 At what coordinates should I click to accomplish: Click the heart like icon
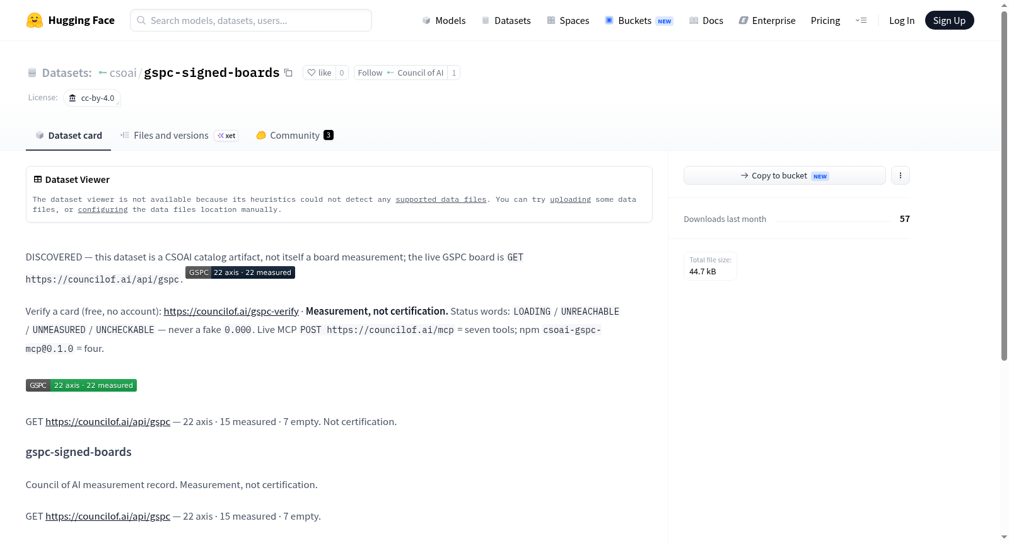coord(312,73)
